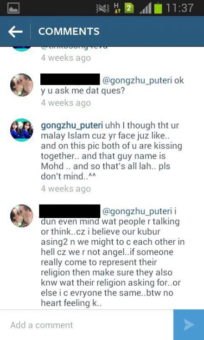Tap the back arrow in the header
The height and width of the screenshot is (340, 204).
coord(15,32)
